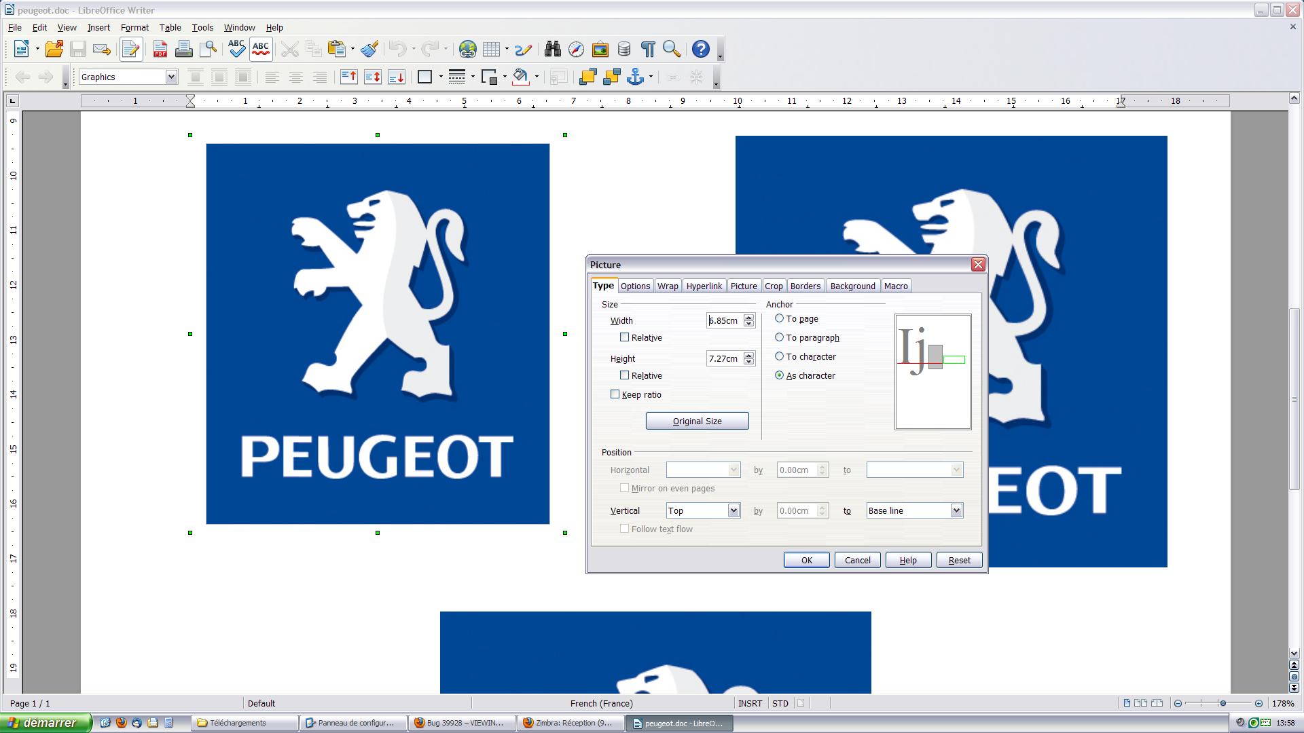Open the Base line dropdown

click(x=956, y=510)
